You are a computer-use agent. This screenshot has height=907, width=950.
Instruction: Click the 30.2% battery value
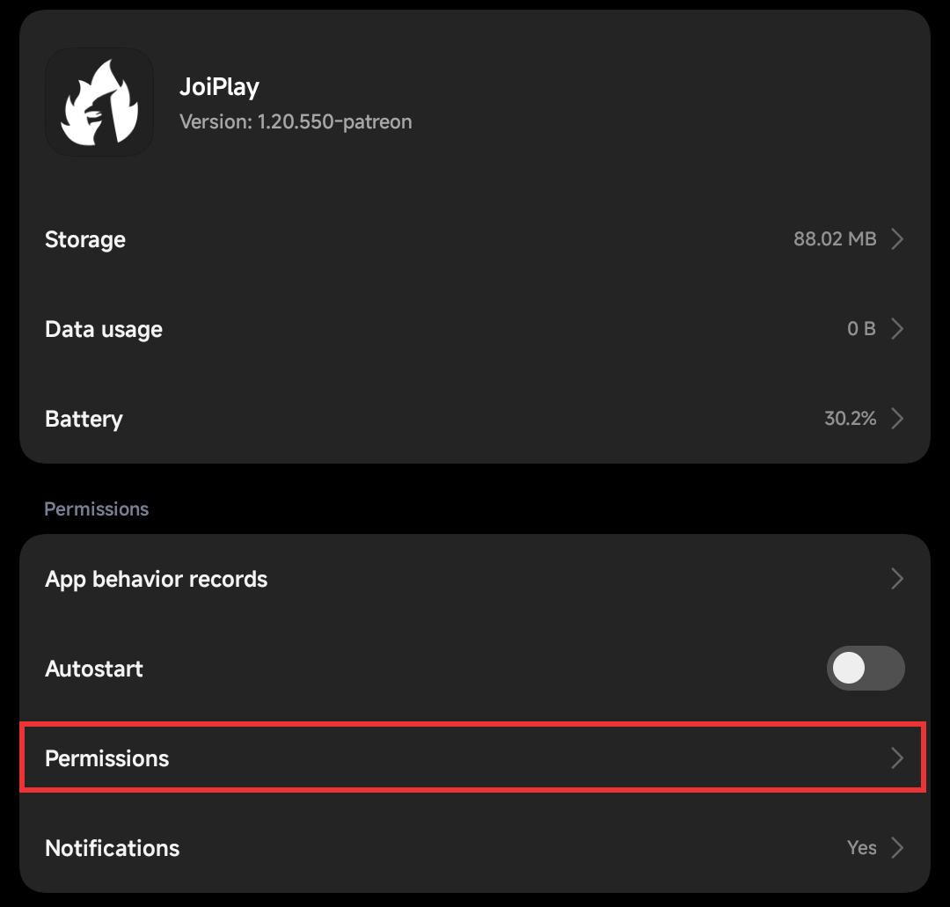click(850, 419)
